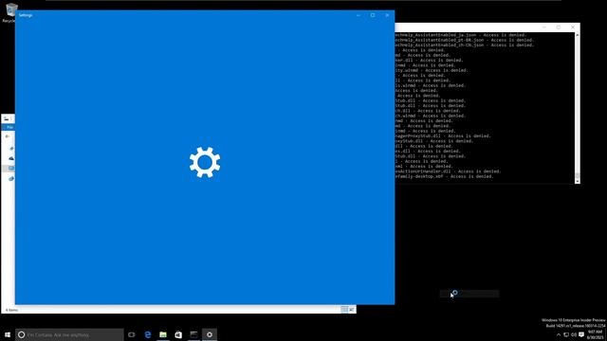Switch File Explorer to large icons view
This screenshot has width=607, height=341.
pos(352,310)
